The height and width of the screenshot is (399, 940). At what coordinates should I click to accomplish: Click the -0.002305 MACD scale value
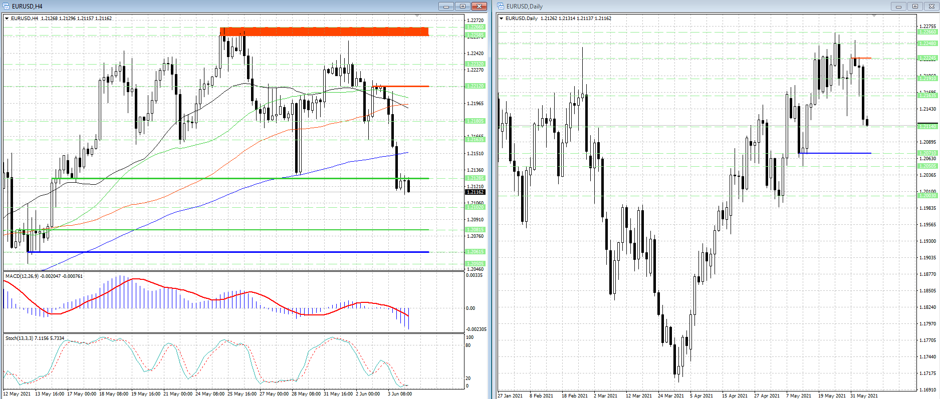(x=476, y=329)
